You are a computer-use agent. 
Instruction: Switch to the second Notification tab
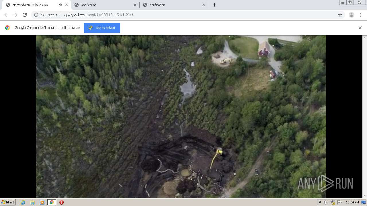(174, 5)
